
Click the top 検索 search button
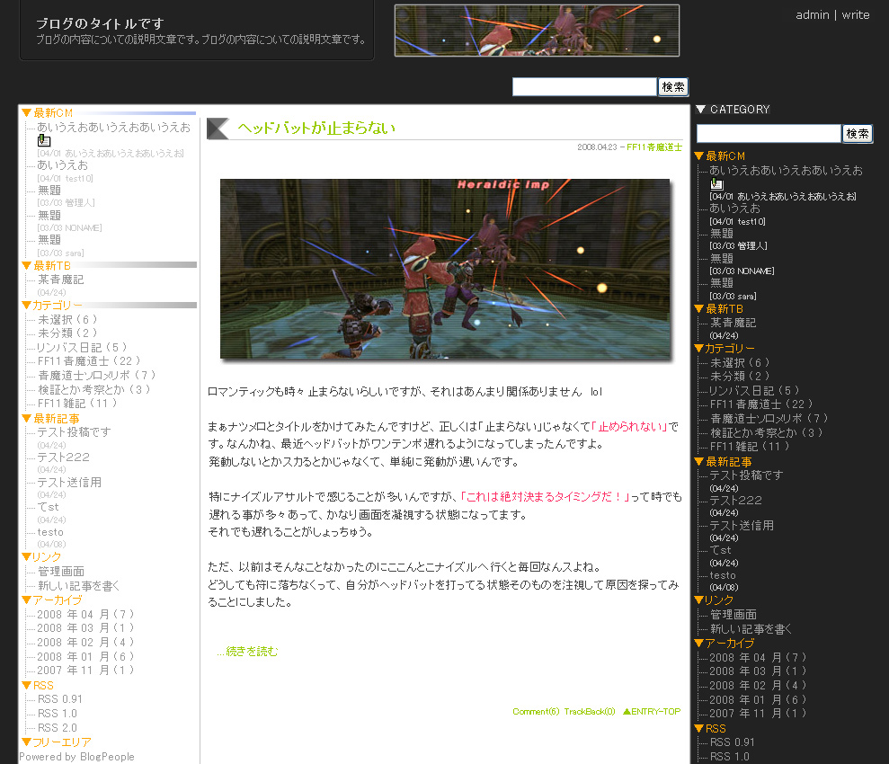click(x=673, y=86)
